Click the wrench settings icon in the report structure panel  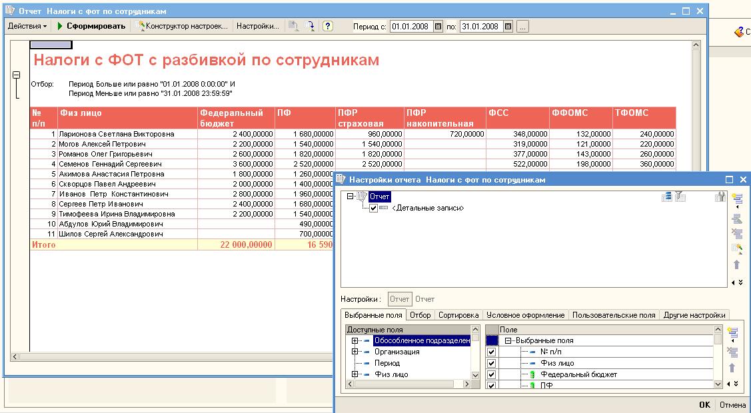(720, 197)
